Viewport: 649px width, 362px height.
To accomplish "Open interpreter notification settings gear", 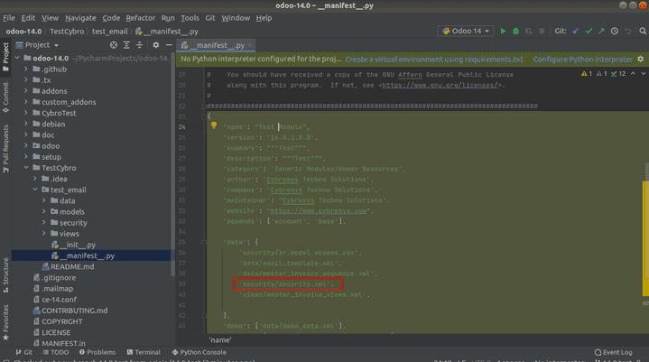I will pyautogui.click(x=640, y=60).
